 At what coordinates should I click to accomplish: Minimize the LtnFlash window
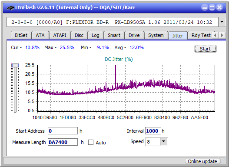(x=205, y=7)
